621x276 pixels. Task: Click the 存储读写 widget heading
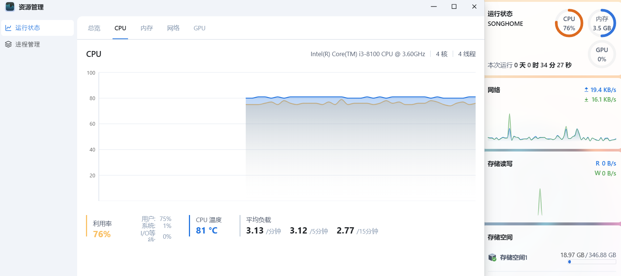coord(500,164)
